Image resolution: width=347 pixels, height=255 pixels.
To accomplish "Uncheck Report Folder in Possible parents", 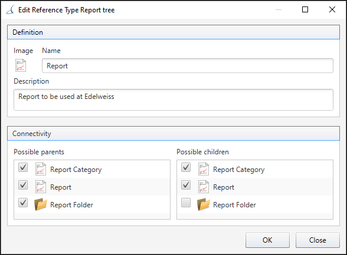I will coord(23,203).
